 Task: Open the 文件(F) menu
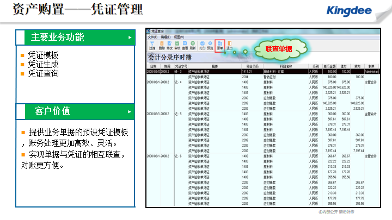[x=152, y=37]
